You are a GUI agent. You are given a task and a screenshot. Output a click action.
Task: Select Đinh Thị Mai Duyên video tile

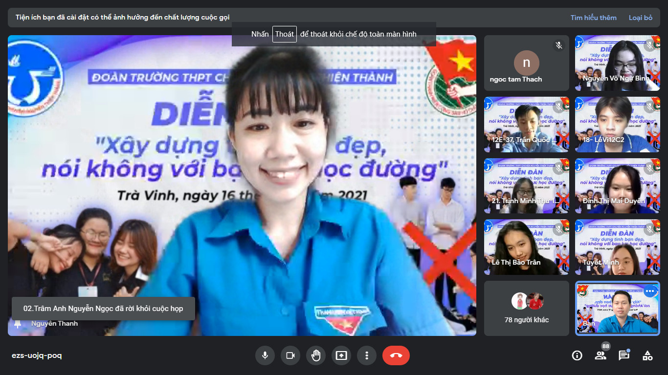pyautogui.click(x=617, y=186)
